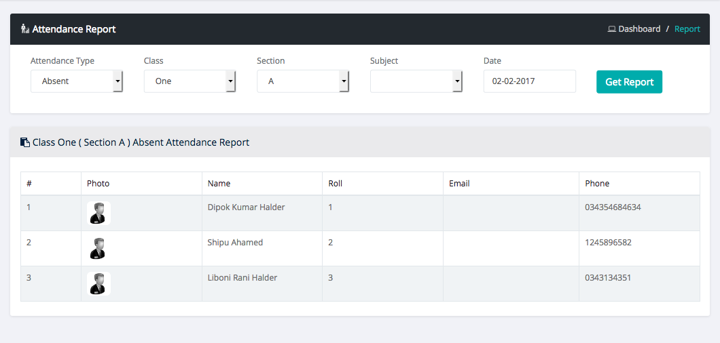The height and width of the screenshot is (343, 720).
Task: Open Shipu Ahamed's photo avatar
Action: (98, 248)
